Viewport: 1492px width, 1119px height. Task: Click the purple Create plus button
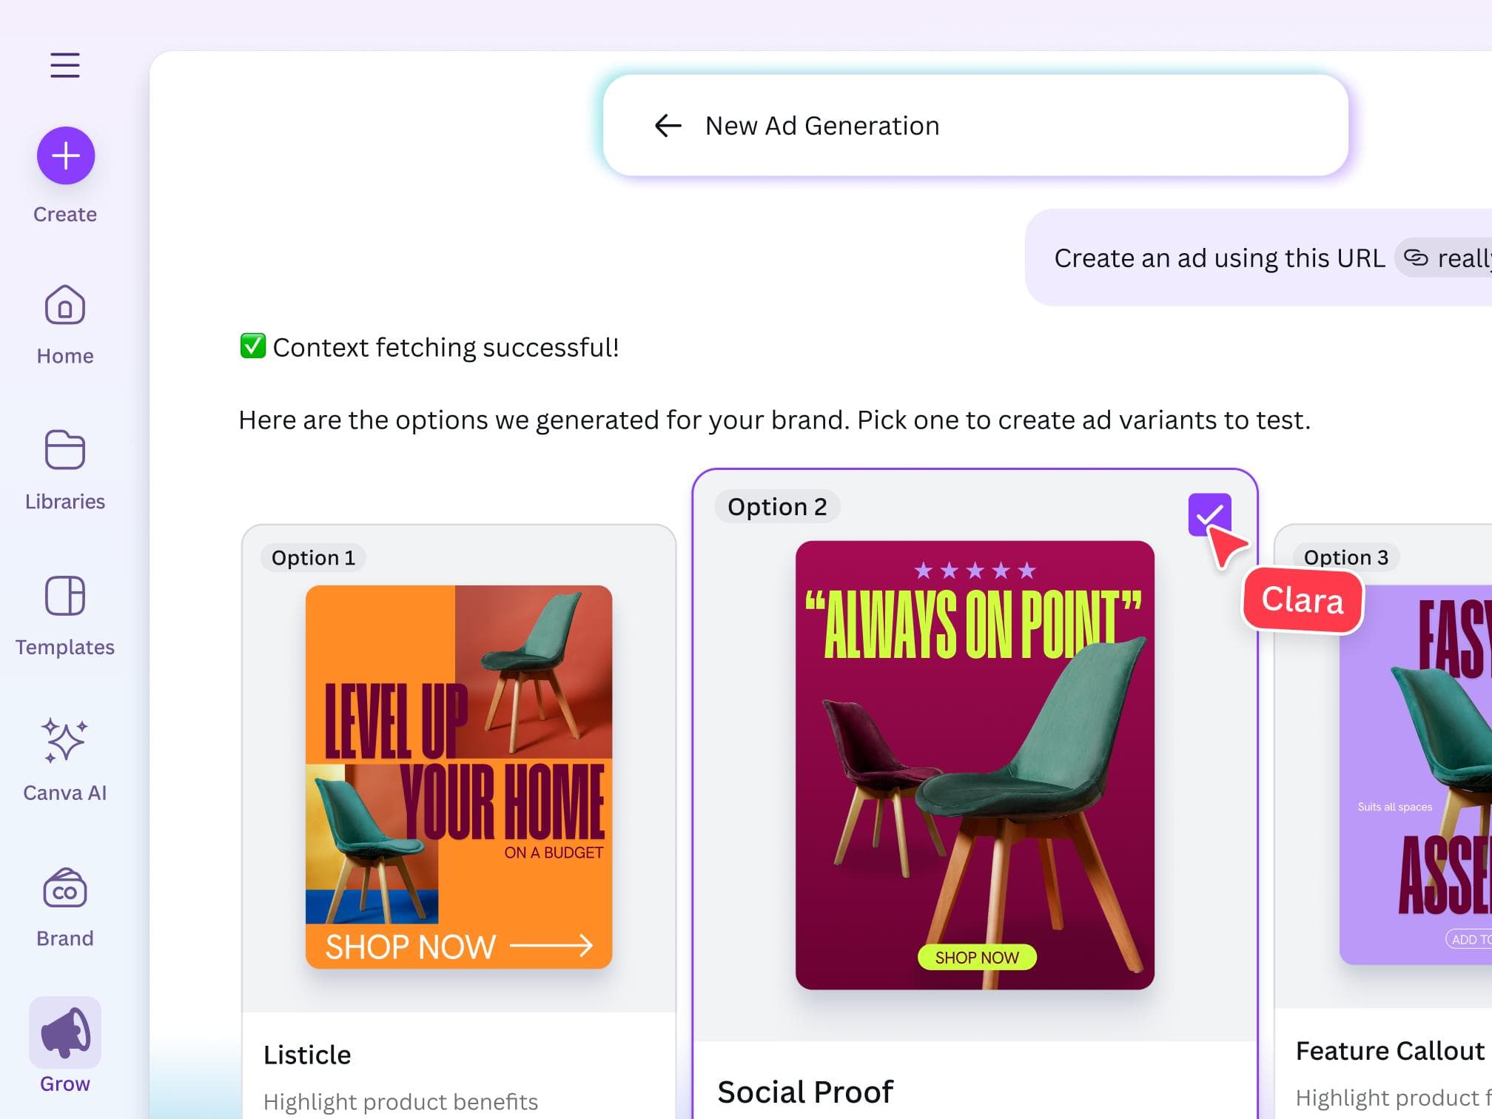pyautogui.click(x=66, y=156)
